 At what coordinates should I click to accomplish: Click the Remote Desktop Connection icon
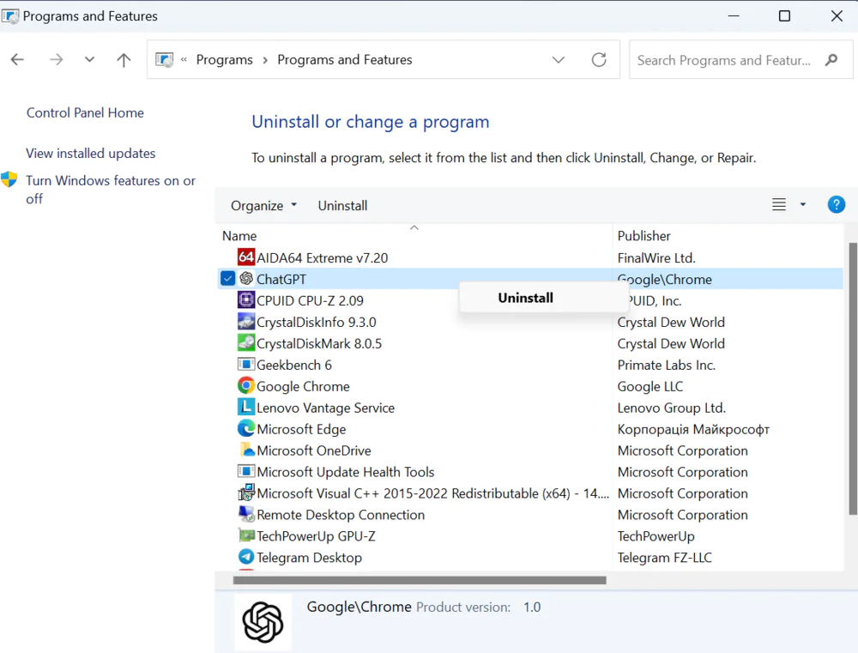246,513
